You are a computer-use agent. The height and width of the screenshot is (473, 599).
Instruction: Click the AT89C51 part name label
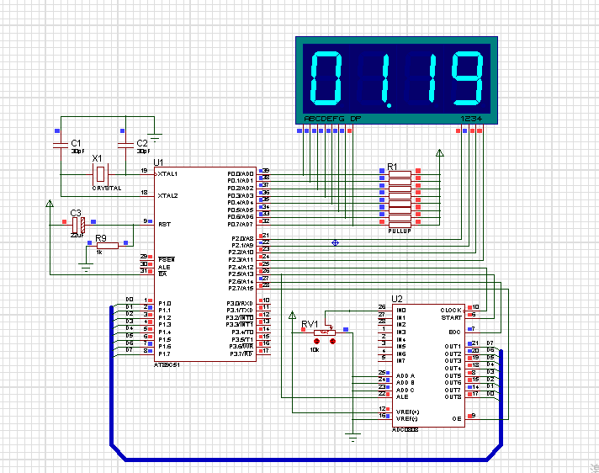[167, 365]
